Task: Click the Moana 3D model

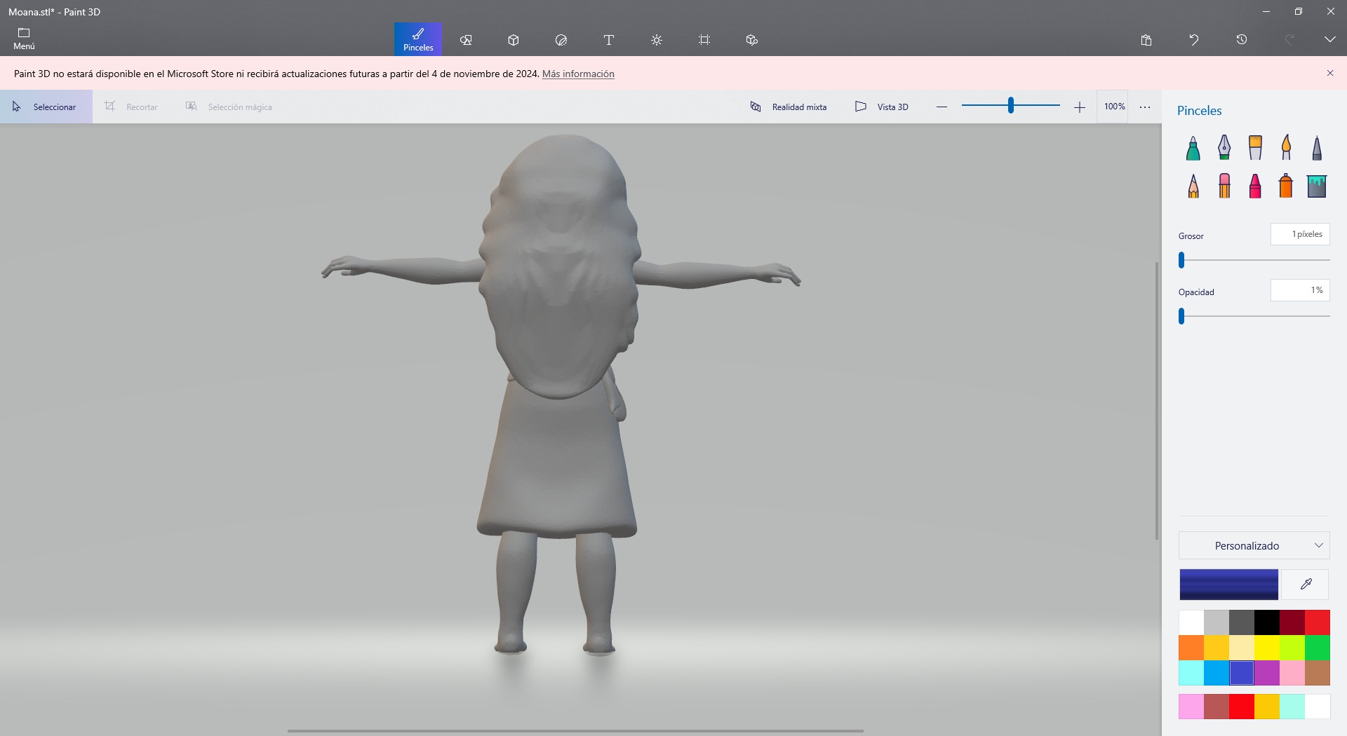Action: 561,396
